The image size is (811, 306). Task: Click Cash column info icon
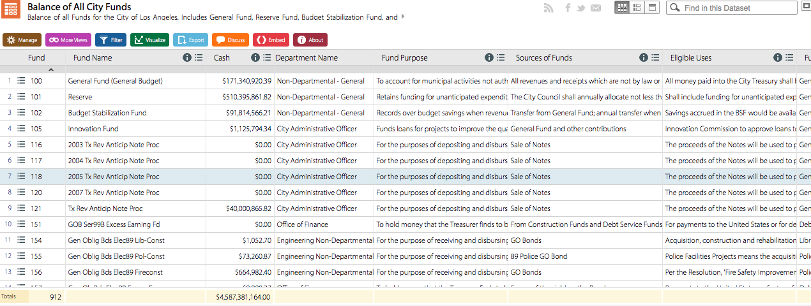pos(255,57)
